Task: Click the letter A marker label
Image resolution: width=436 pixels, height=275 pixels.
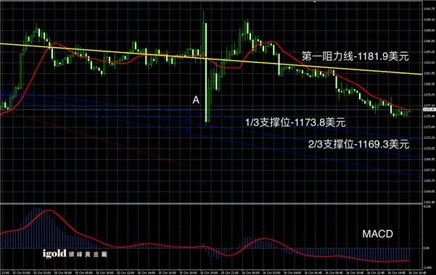Action: pyautogui.click(x=196, y=100)
